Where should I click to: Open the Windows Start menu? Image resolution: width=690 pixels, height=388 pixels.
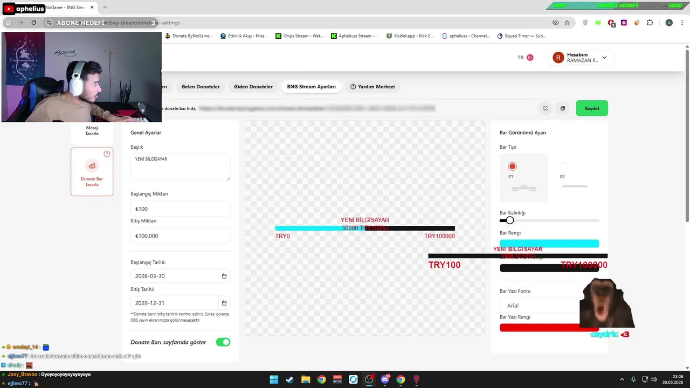click(274, 379)
